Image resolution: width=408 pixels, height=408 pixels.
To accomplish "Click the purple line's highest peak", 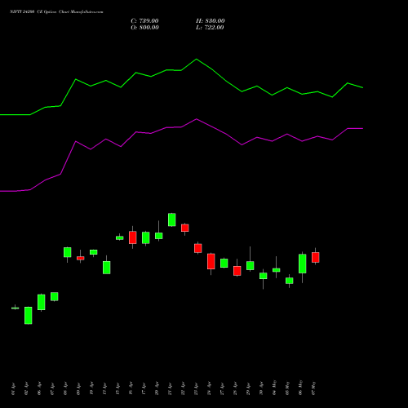I will point(197,119).
